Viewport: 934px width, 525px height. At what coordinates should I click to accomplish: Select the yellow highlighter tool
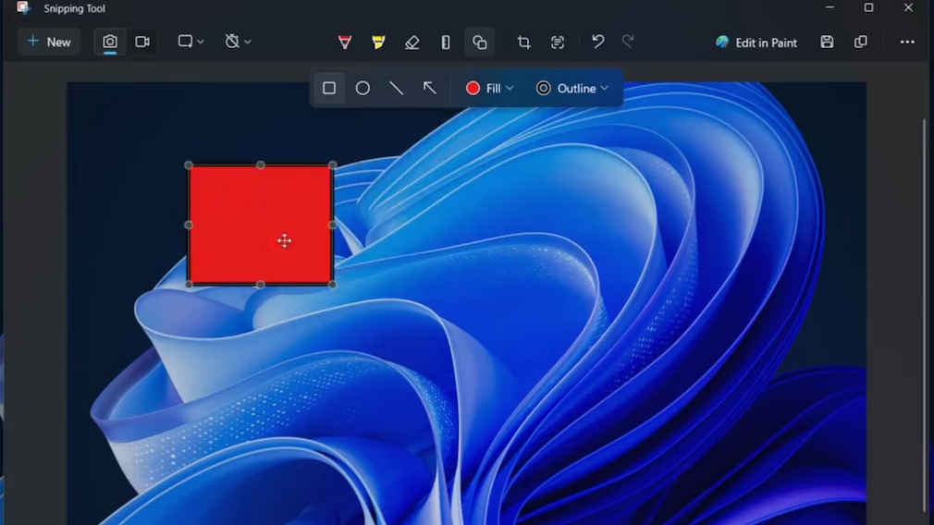coord(378,43)
